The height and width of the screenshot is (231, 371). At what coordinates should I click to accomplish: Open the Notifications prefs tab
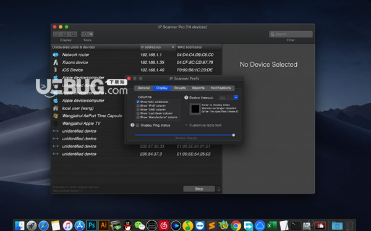point(221,88)
